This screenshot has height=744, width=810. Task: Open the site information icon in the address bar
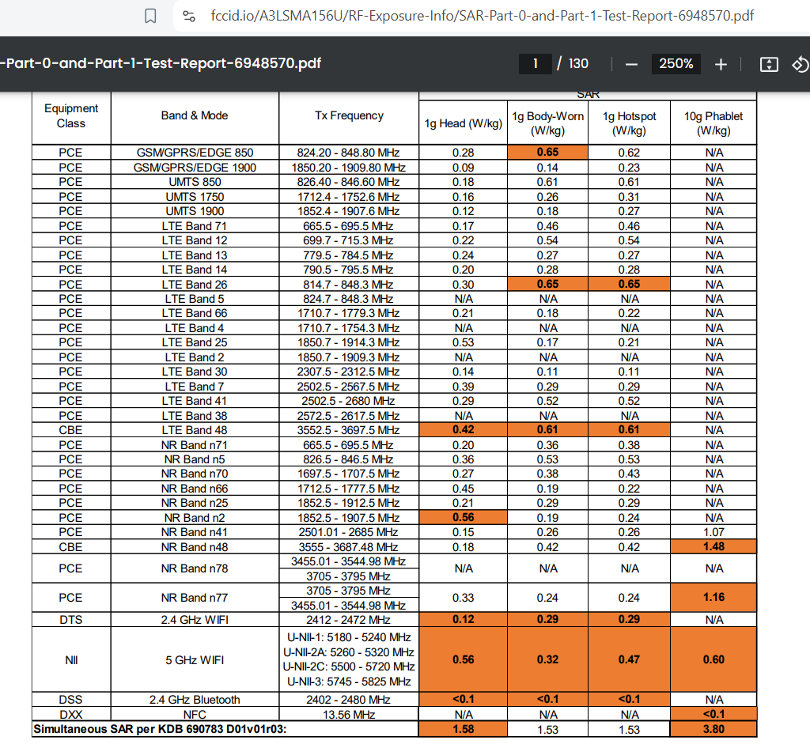188,16
